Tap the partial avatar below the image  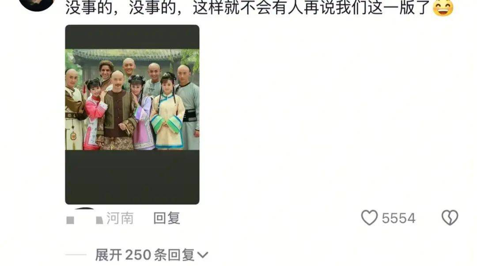point(85,209)
